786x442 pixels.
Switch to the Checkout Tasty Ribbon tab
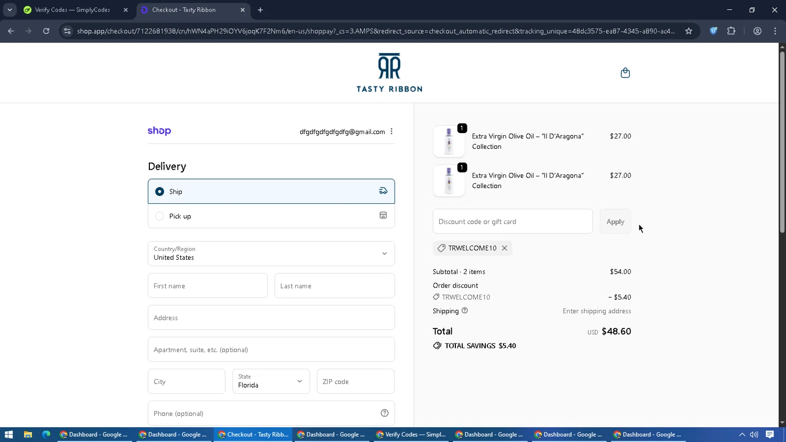pos(192,10)
